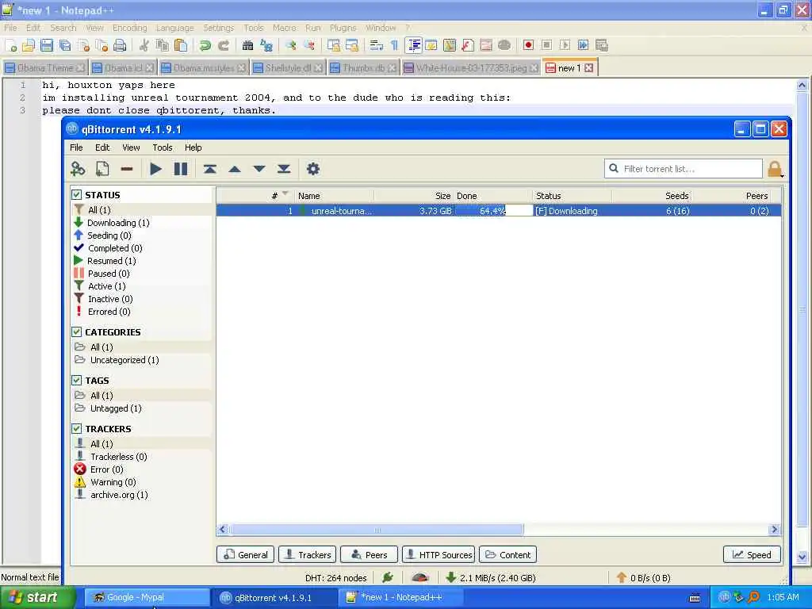The image size is (812, 609).
Task: Move torrent to bottom of queue
Action: [x=284, y=169]
